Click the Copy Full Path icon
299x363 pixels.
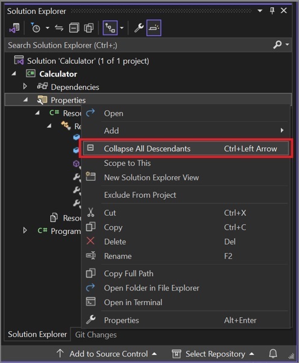(x=90, y=273)
